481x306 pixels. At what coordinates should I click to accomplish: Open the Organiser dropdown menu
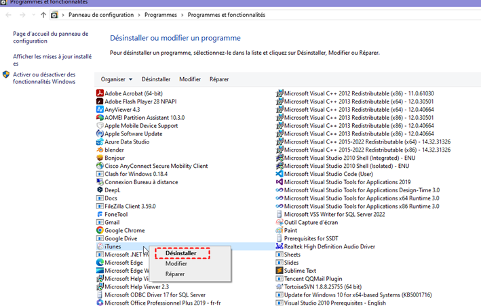[117, 79]
